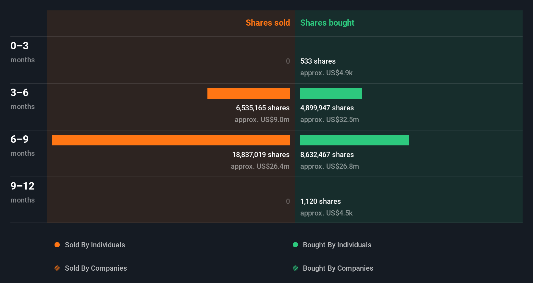Click the 6,535,165 shares value
533x283 pixels.
click(263, 108)
